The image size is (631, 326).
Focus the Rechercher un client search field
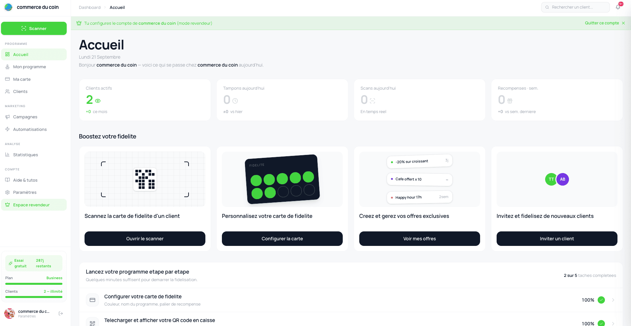click(x=576, y=7)
